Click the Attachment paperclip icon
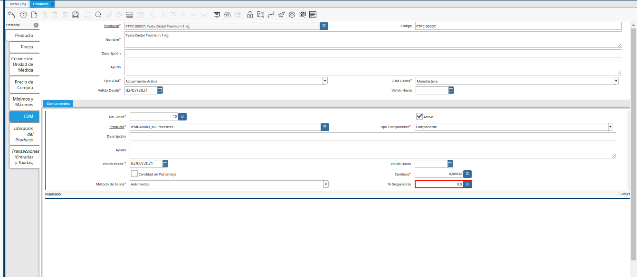This screenshot has height=277, width=637. tap(109, 15)
